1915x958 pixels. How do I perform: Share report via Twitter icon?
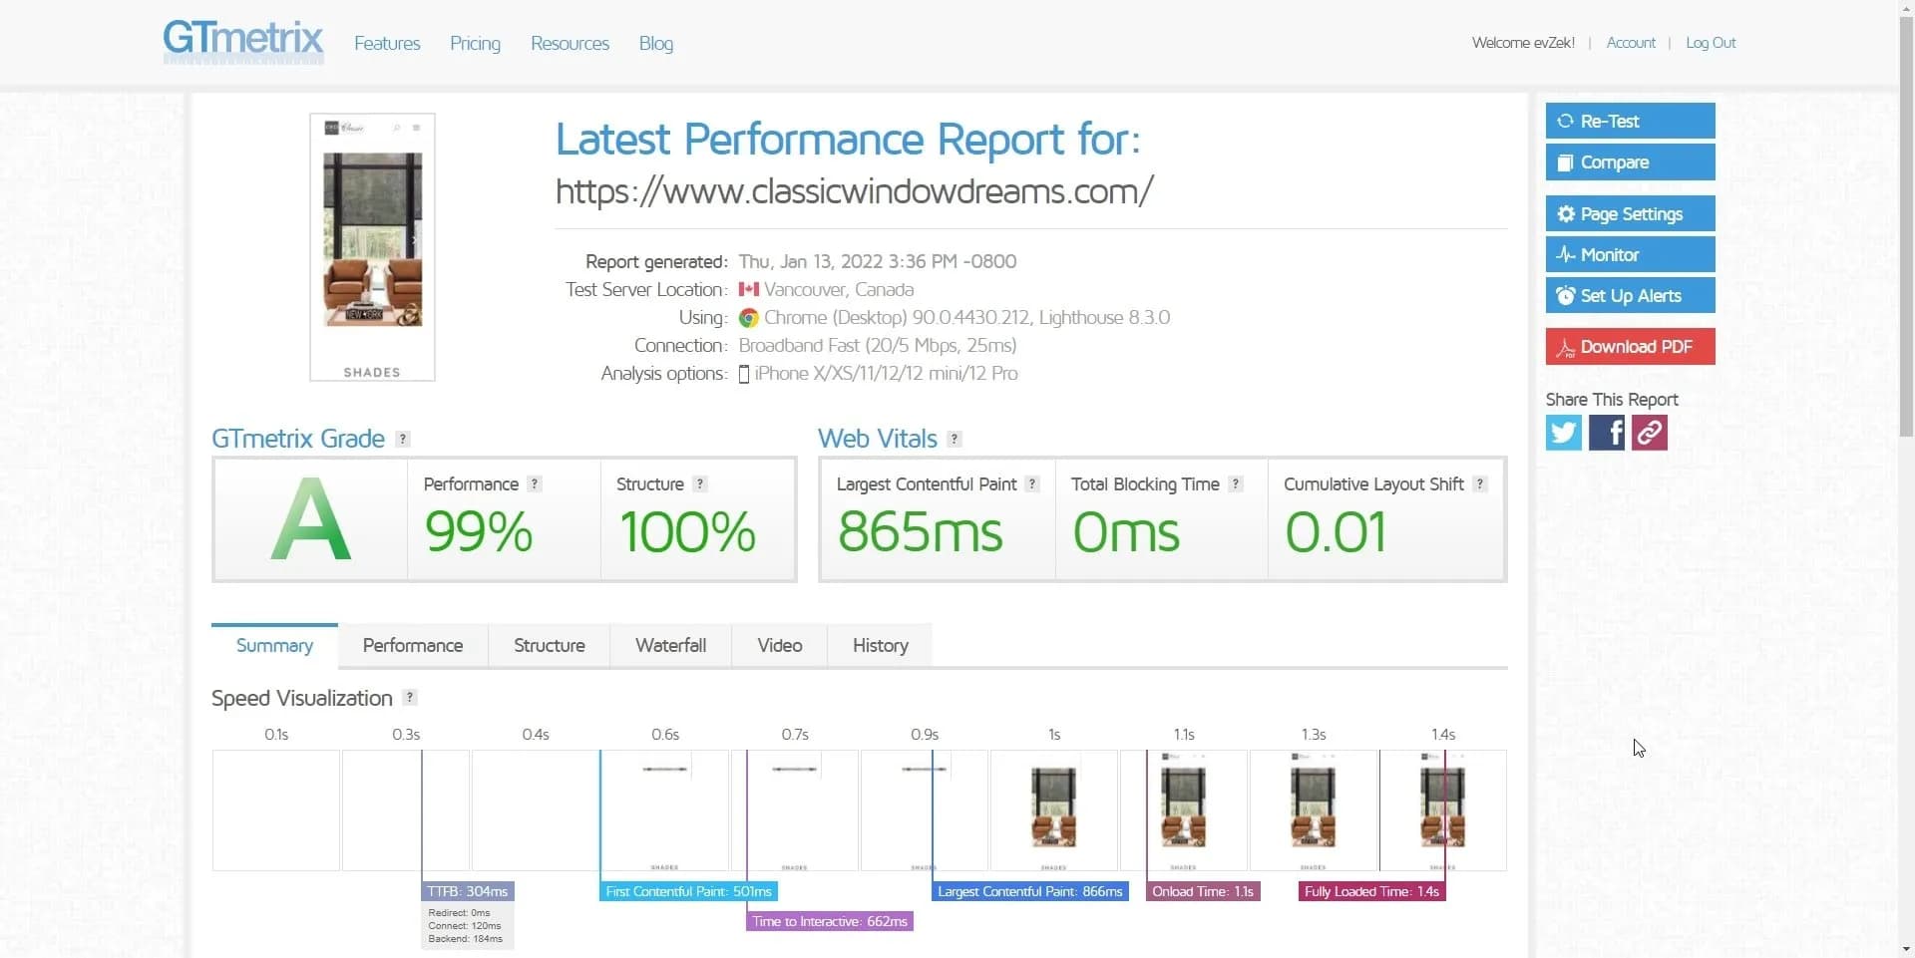(1563, 433)
